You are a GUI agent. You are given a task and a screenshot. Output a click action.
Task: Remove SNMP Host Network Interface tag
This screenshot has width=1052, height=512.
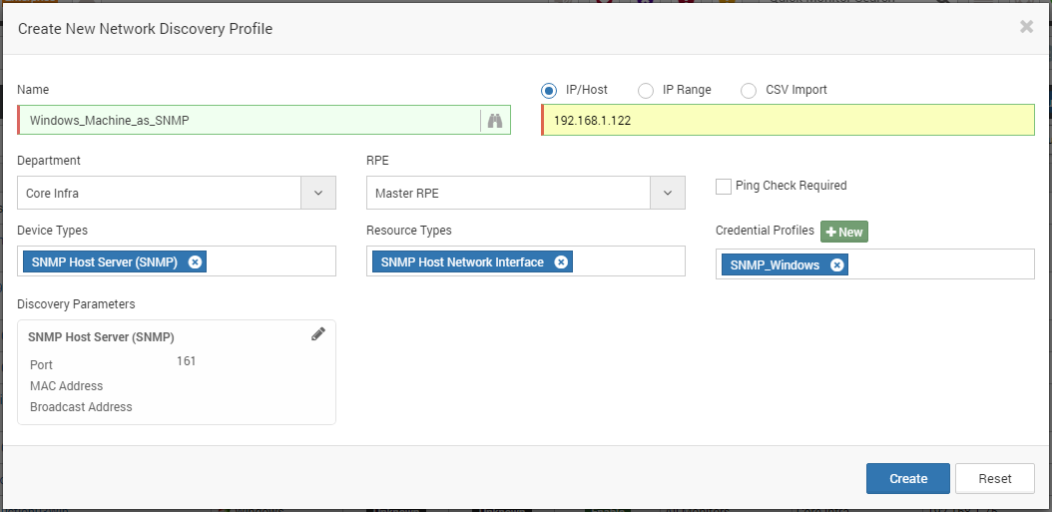coord(561,262)
